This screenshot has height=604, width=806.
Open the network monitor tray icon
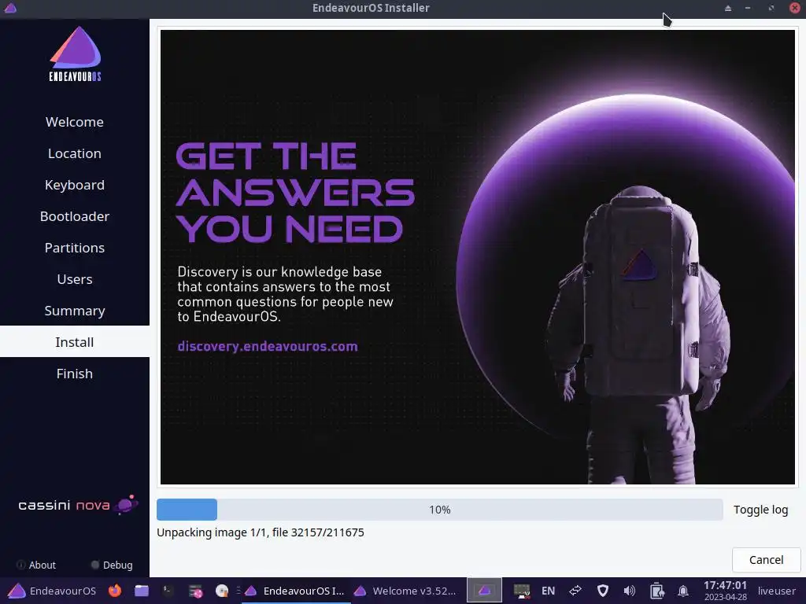coord(522,591)
